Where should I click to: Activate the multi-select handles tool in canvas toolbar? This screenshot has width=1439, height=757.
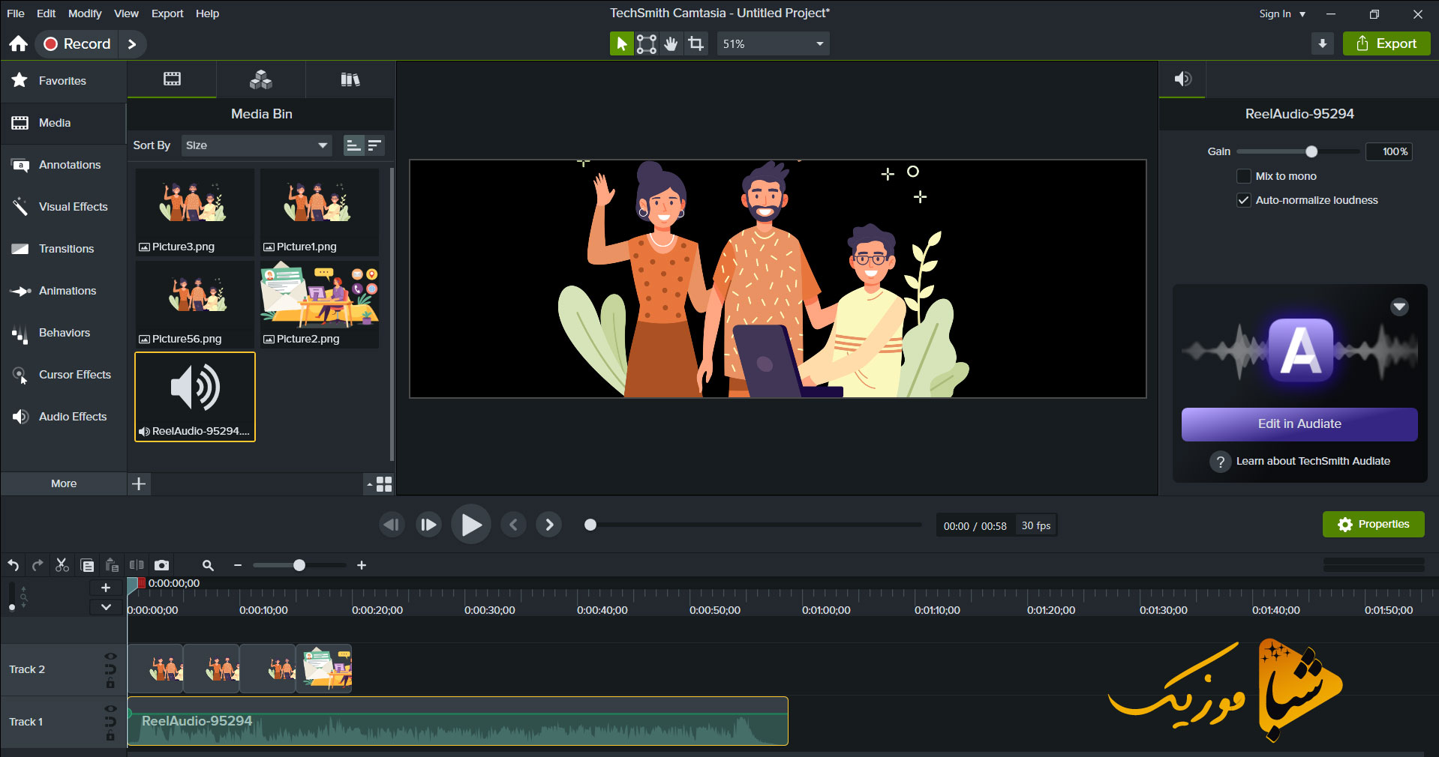click(x=646, y=43)
